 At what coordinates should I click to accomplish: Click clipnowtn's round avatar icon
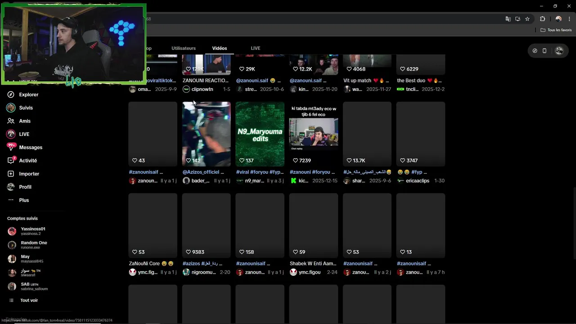186,89
